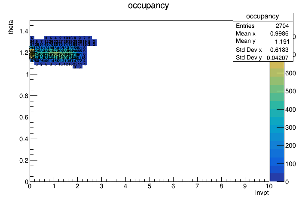
Task: Click the color scale label "200"
Action: tap(290, 146)
